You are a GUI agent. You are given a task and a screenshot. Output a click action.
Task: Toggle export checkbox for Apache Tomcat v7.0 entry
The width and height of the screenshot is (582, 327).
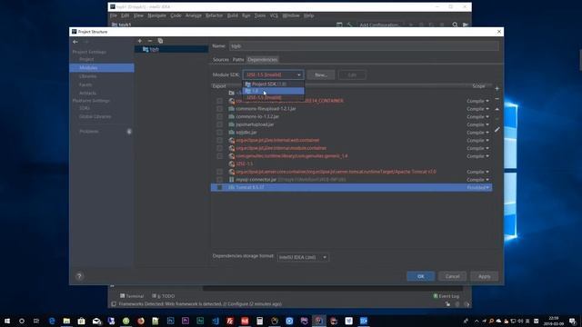pyautogui.click(x=220, y=172)
